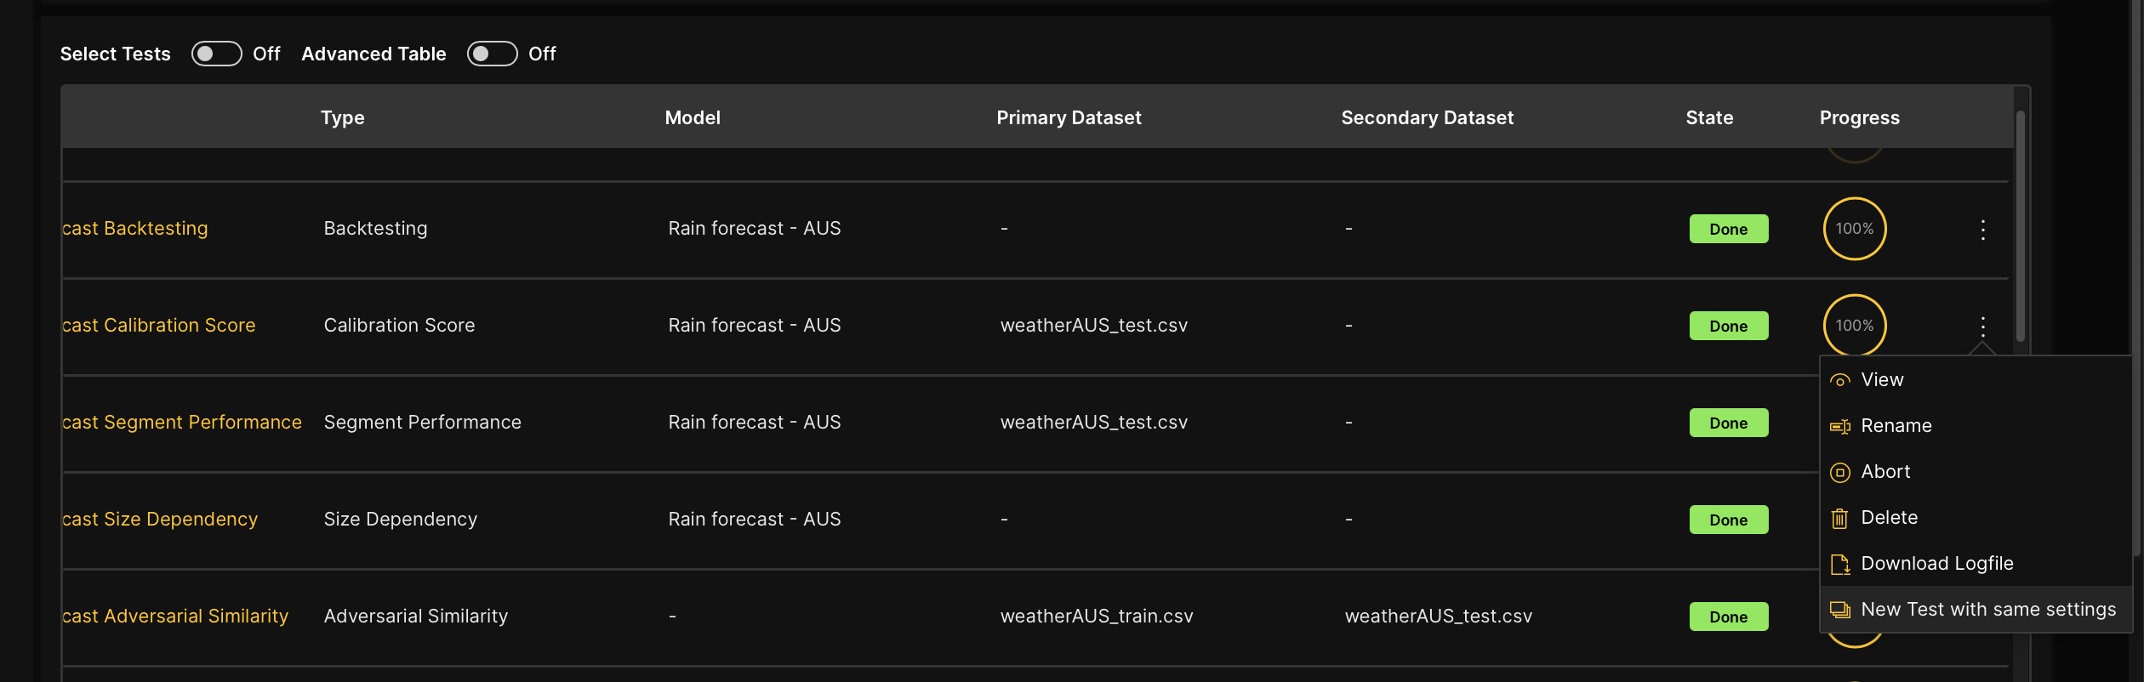Click Done badge on Size Dependency row
Viewport: 2144px width, 682px height.
coord(1728,519)
